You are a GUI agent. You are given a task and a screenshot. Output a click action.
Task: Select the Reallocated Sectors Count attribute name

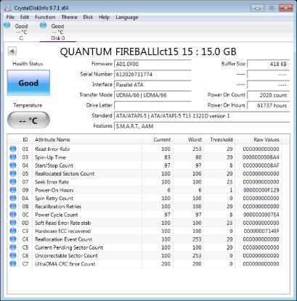[x=65, y=173]
